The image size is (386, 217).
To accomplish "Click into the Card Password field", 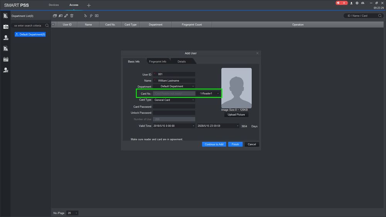I will [174, 107].
